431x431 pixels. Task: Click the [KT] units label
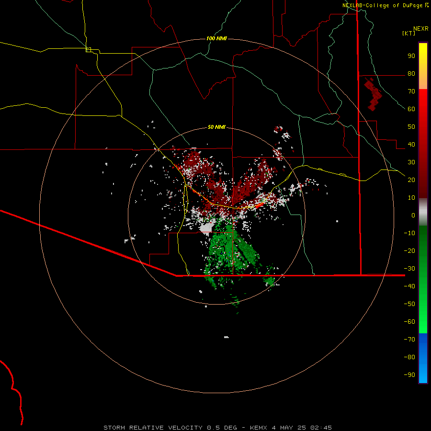[409, 33]
